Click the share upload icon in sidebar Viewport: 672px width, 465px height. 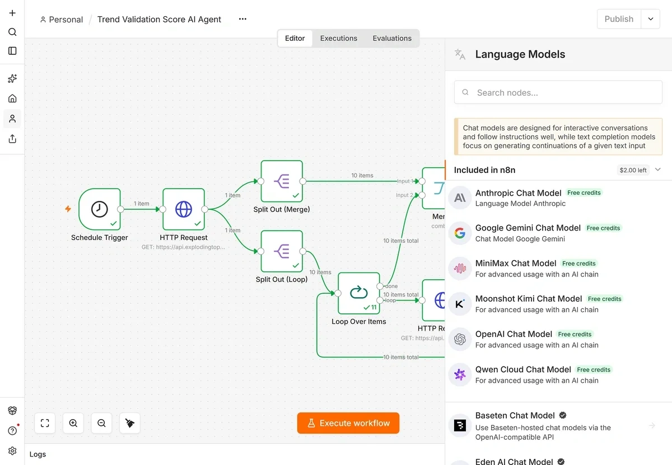coord(12,139)
